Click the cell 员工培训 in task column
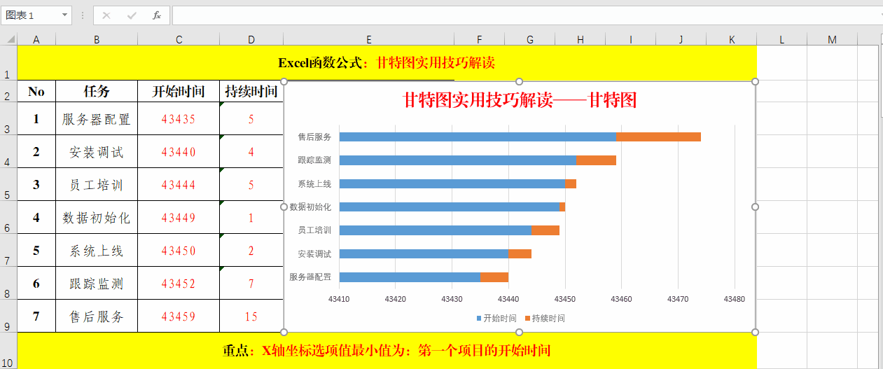The image size is (883, 369). [x=97, y=185]
